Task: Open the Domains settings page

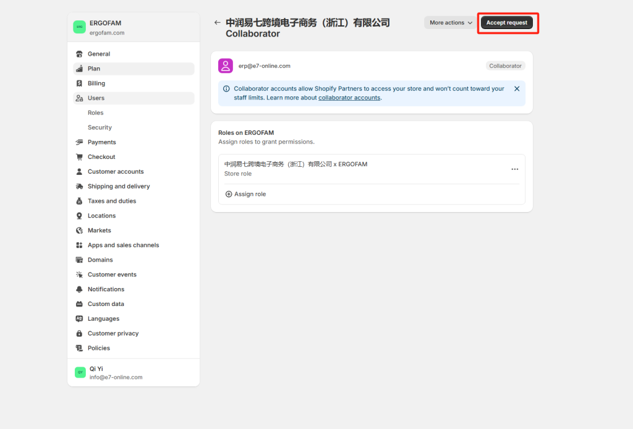Action: [100, 260]
